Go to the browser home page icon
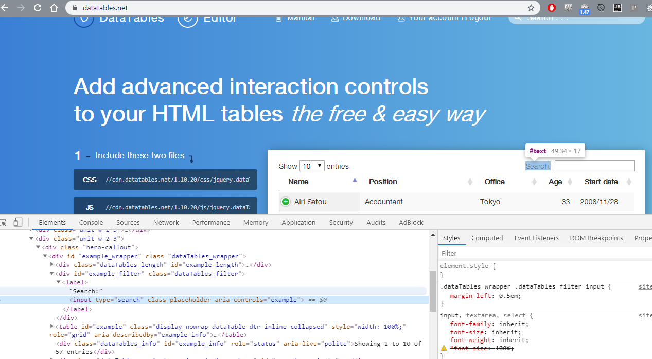 [54, 8]
